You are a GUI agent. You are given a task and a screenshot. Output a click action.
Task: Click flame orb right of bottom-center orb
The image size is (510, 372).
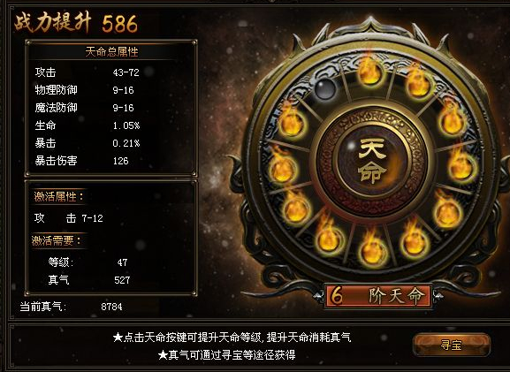click(414, 239)
